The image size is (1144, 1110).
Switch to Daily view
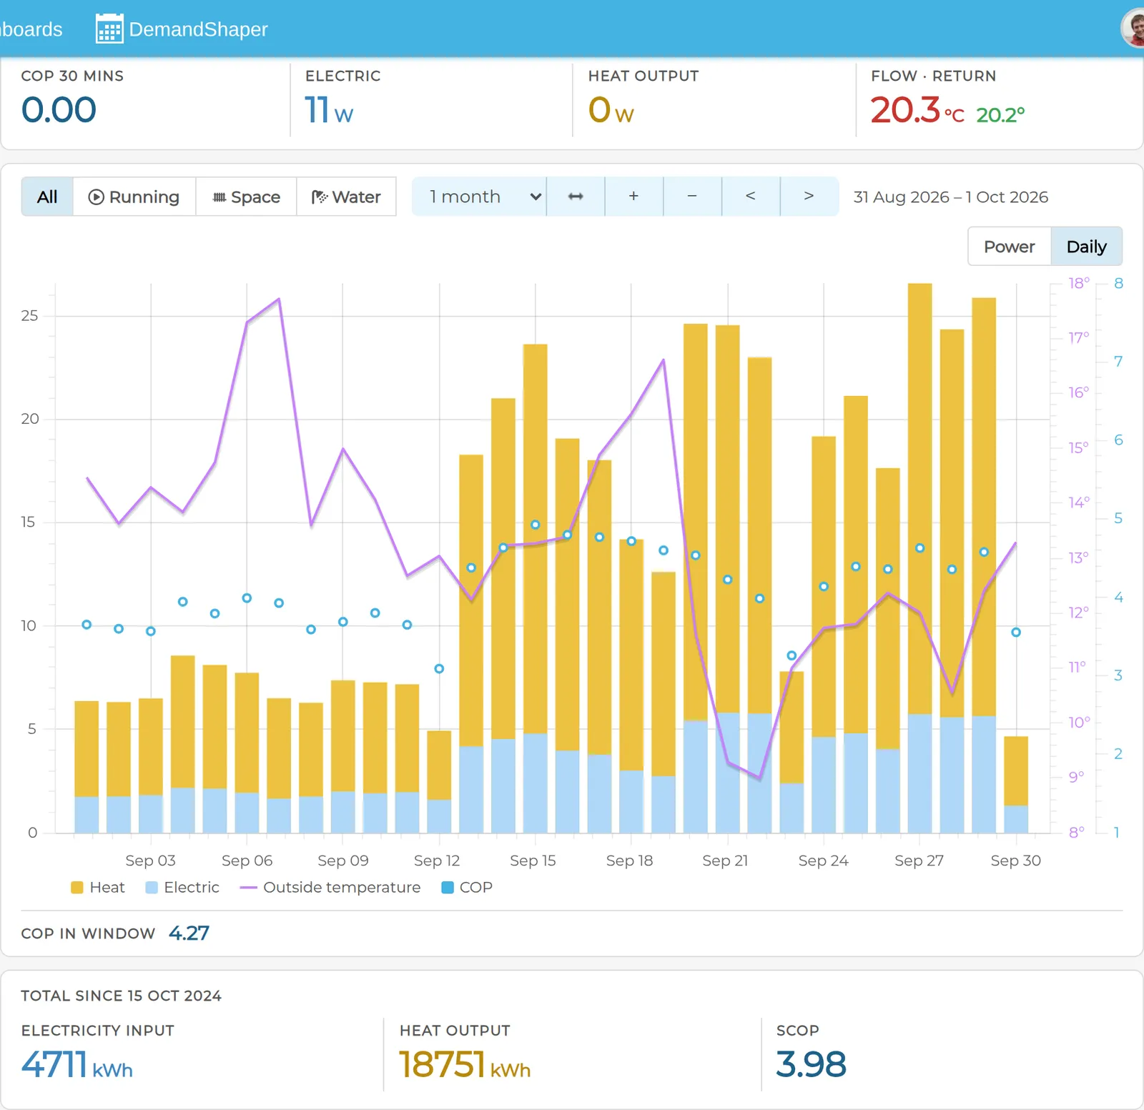(1086, 247)
